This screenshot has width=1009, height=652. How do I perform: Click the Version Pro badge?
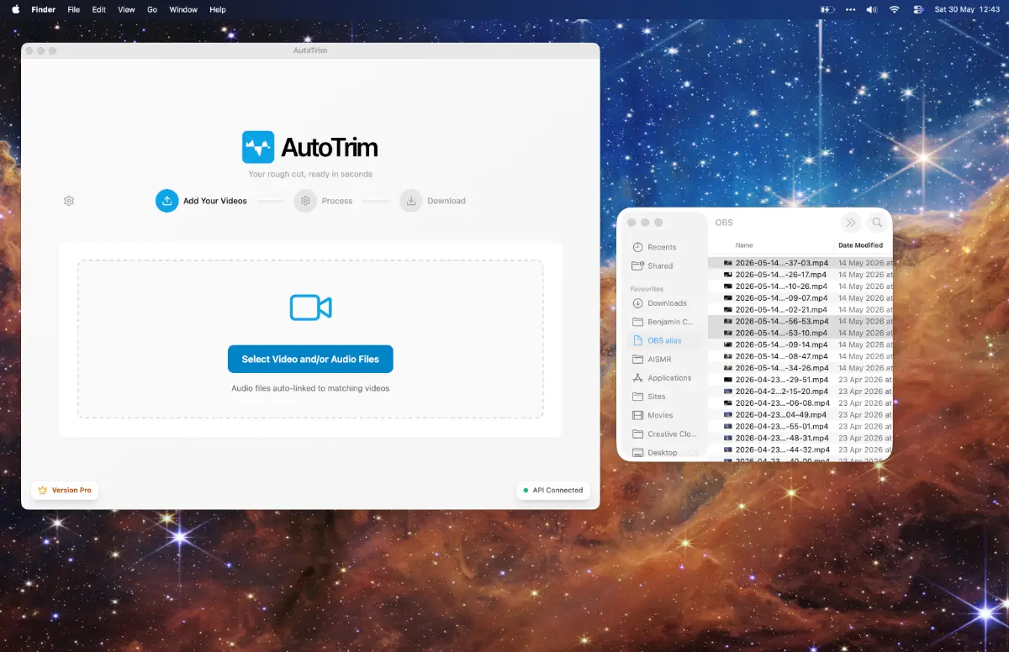click(x=65, y=490)
